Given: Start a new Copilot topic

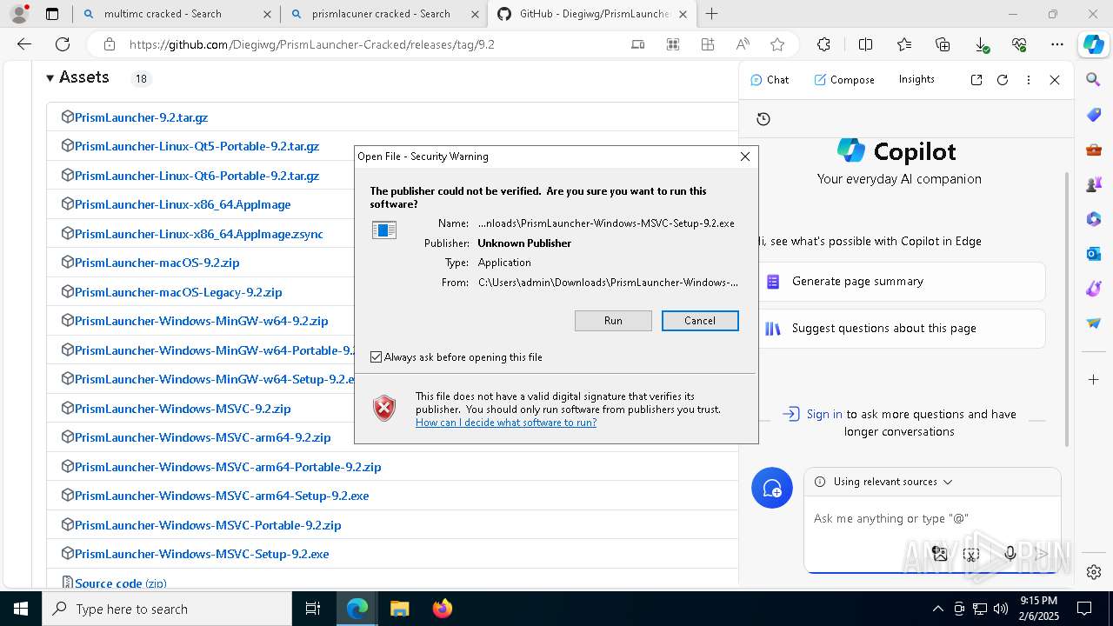Looking at the screenshot, I should [772, 488].
